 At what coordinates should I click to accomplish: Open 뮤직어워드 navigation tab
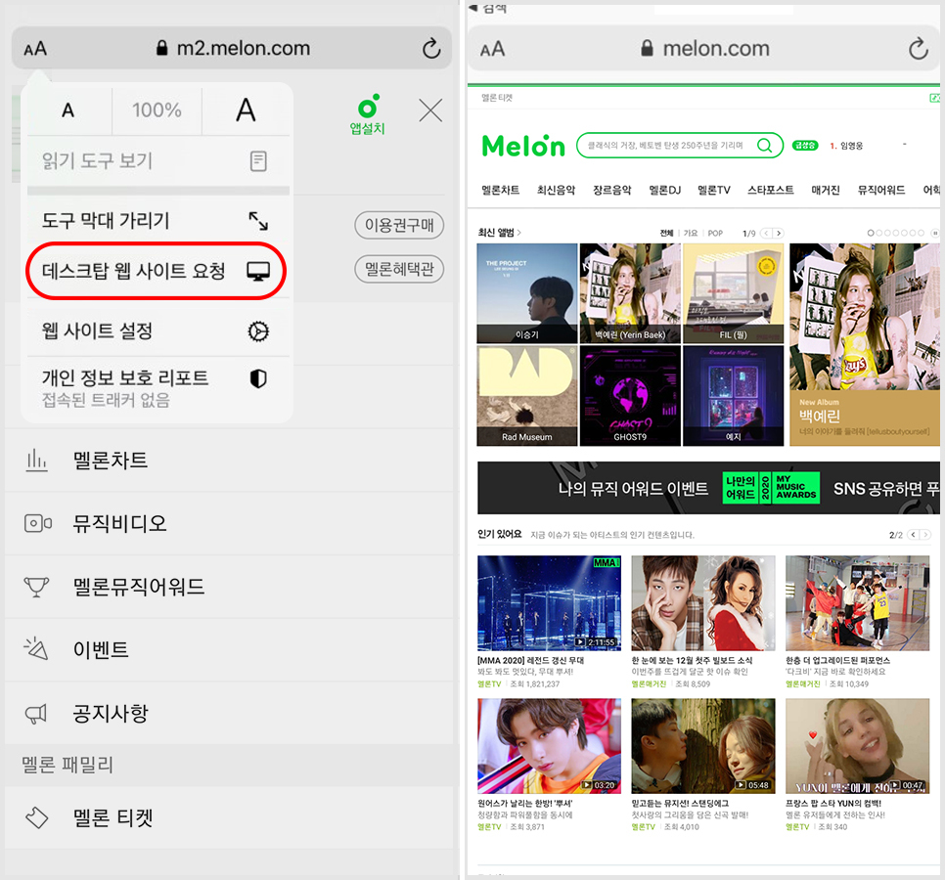click(881, 190)
